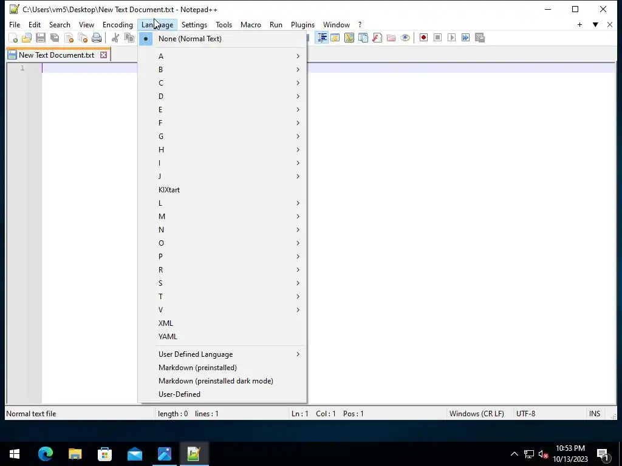Image resolution: width=622 pixels, height=466 pixels.
Task: Click the Save floppy disk icon
Action: [x=41, y=38]
